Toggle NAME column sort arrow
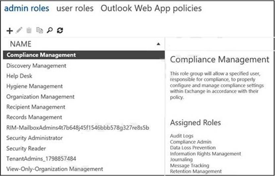 tap(159, 44)
